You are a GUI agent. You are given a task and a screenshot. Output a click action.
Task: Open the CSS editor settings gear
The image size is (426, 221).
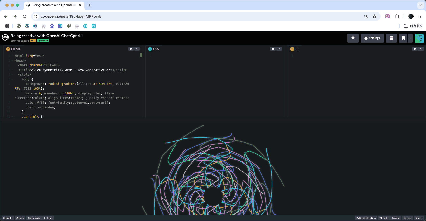[x=273, y=49]
